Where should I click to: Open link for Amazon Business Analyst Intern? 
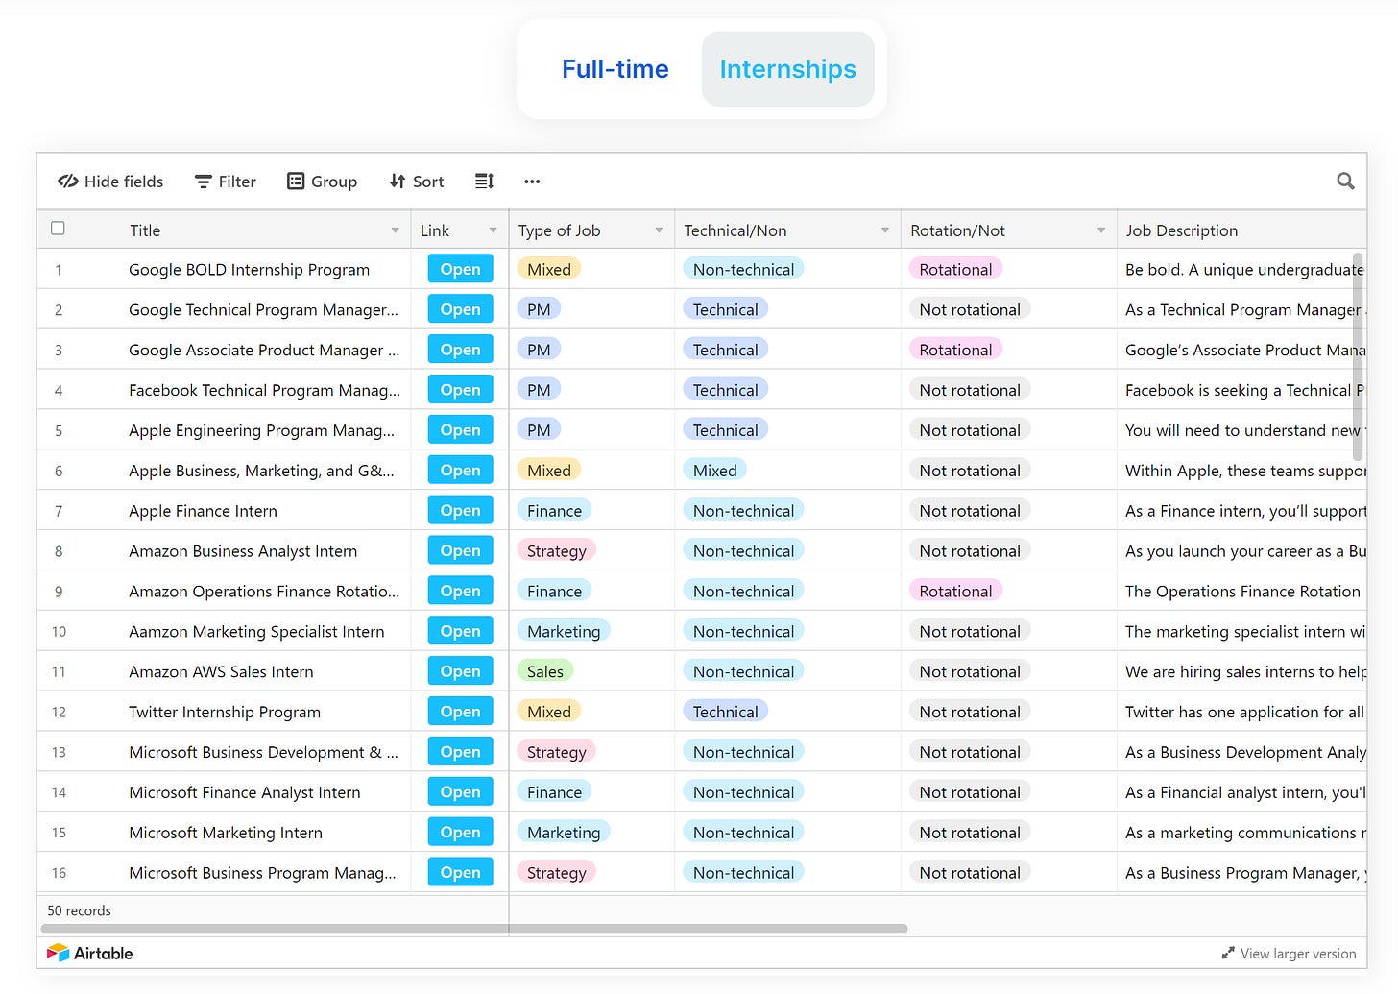pos(460,550)
